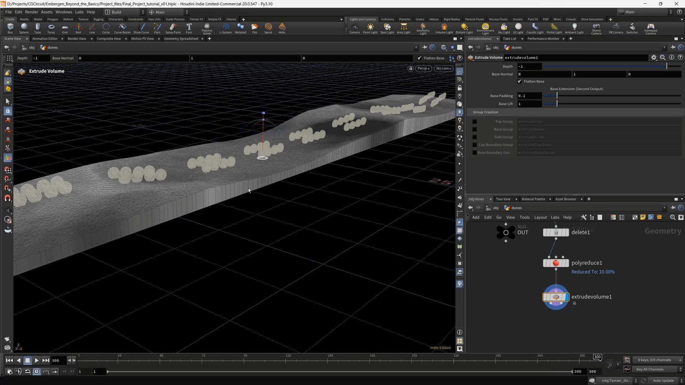Image resolution: width=685 pixels, height=385 pixels.
Task: Adjust the Base Padding slider
Action: [x=557, y=96]
